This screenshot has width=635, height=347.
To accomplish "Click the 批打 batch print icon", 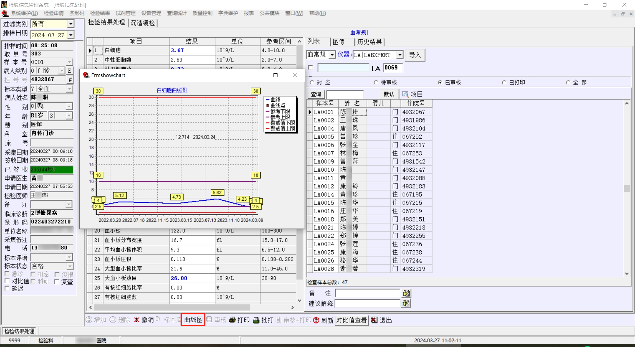I will point(256,320).
